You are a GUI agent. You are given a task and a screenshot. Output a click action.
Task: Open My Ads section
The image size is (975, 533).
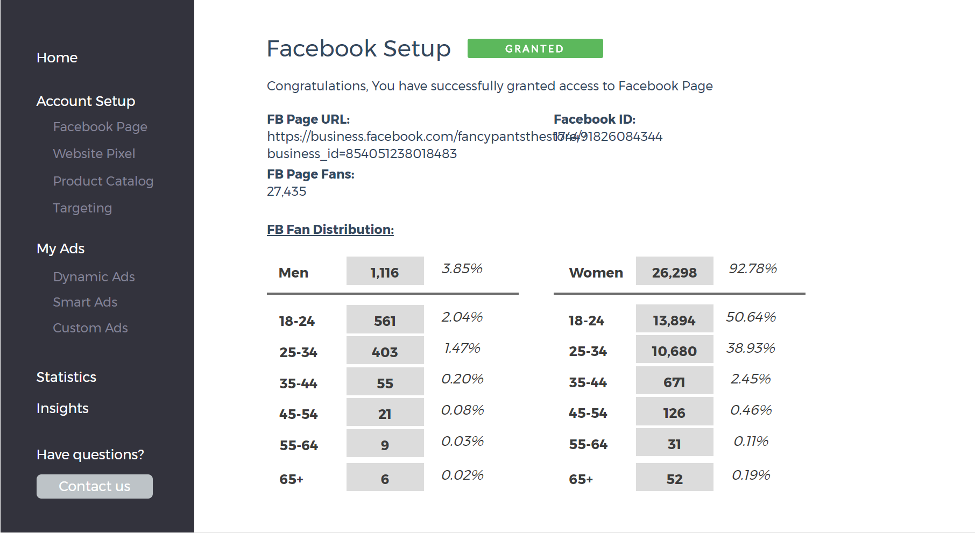coord(61,248)
